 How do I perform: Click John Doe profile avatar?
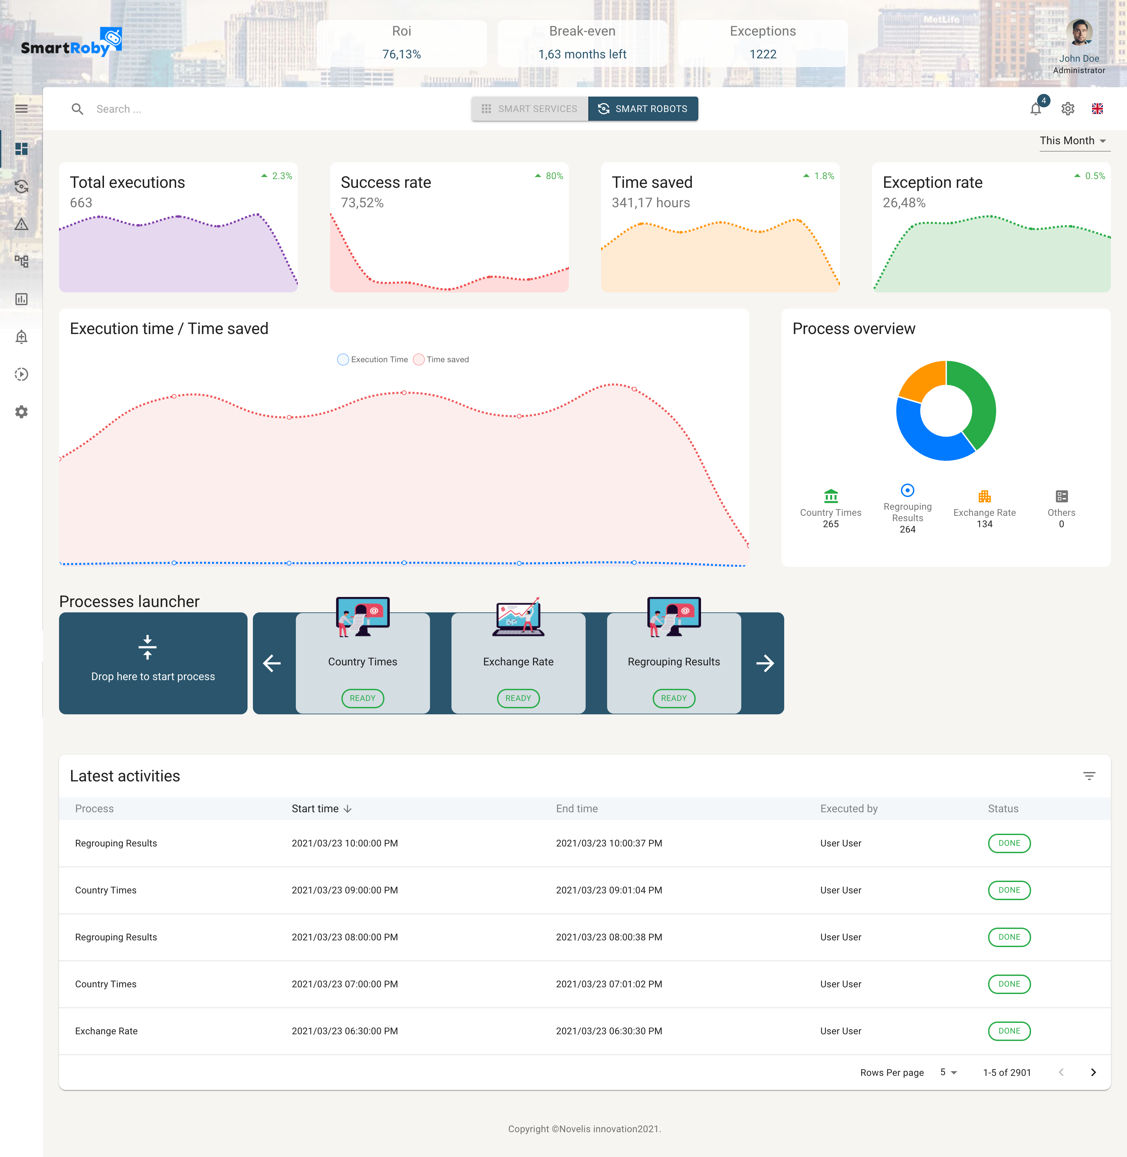(1079, 33)
